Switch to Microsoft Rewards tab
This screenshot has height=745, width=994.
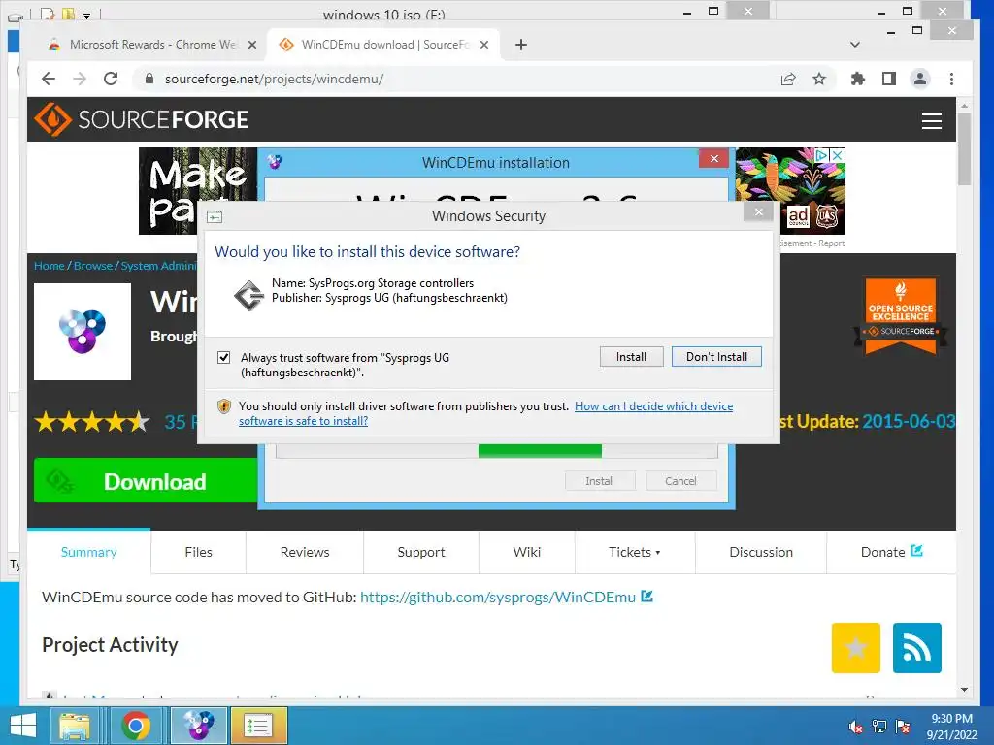152,45
